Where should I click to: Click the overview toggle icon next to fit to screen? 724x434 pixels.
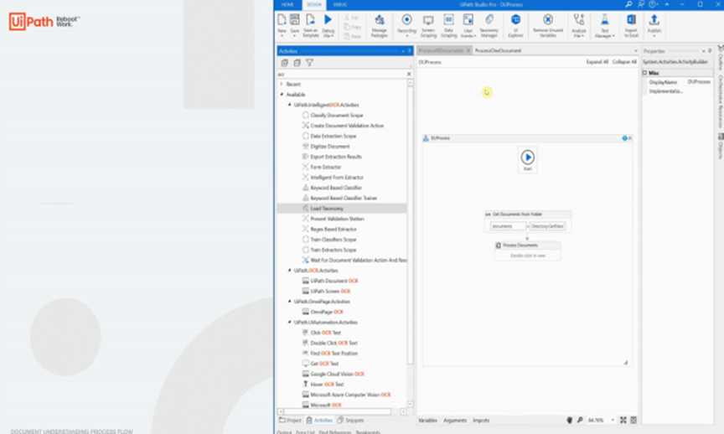click(633, 420)
